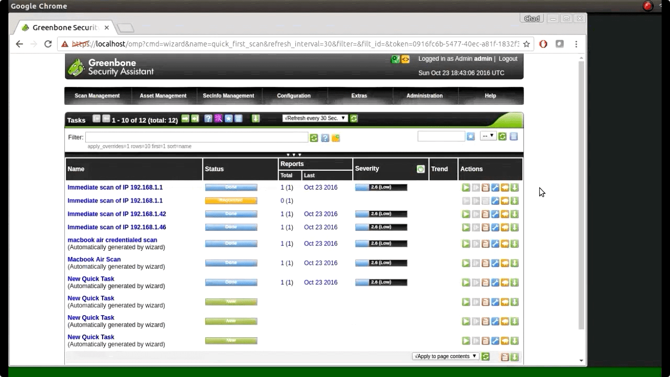This screenshot has width=670, height=377.
Task: Clone the macbook air credentialed scan task
Action: pos(504,243)
